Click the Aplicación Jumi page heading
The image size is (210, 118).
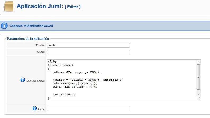(40, 6)
